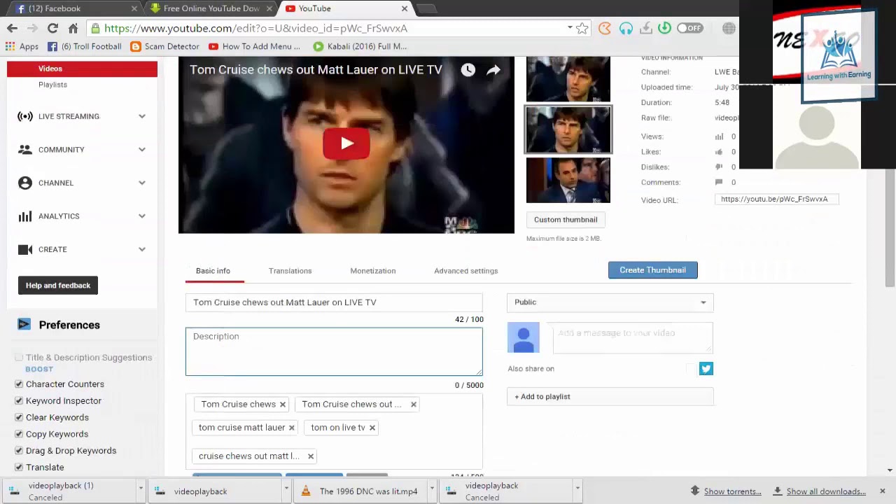Click in the Description text box
This screenshot has height=504, width=896.
[x=334, y=351]
